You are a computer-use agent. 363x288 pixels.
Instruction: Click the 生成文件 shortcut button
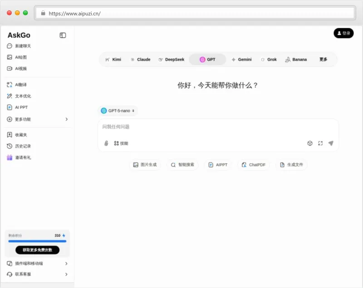pos(291,165)
